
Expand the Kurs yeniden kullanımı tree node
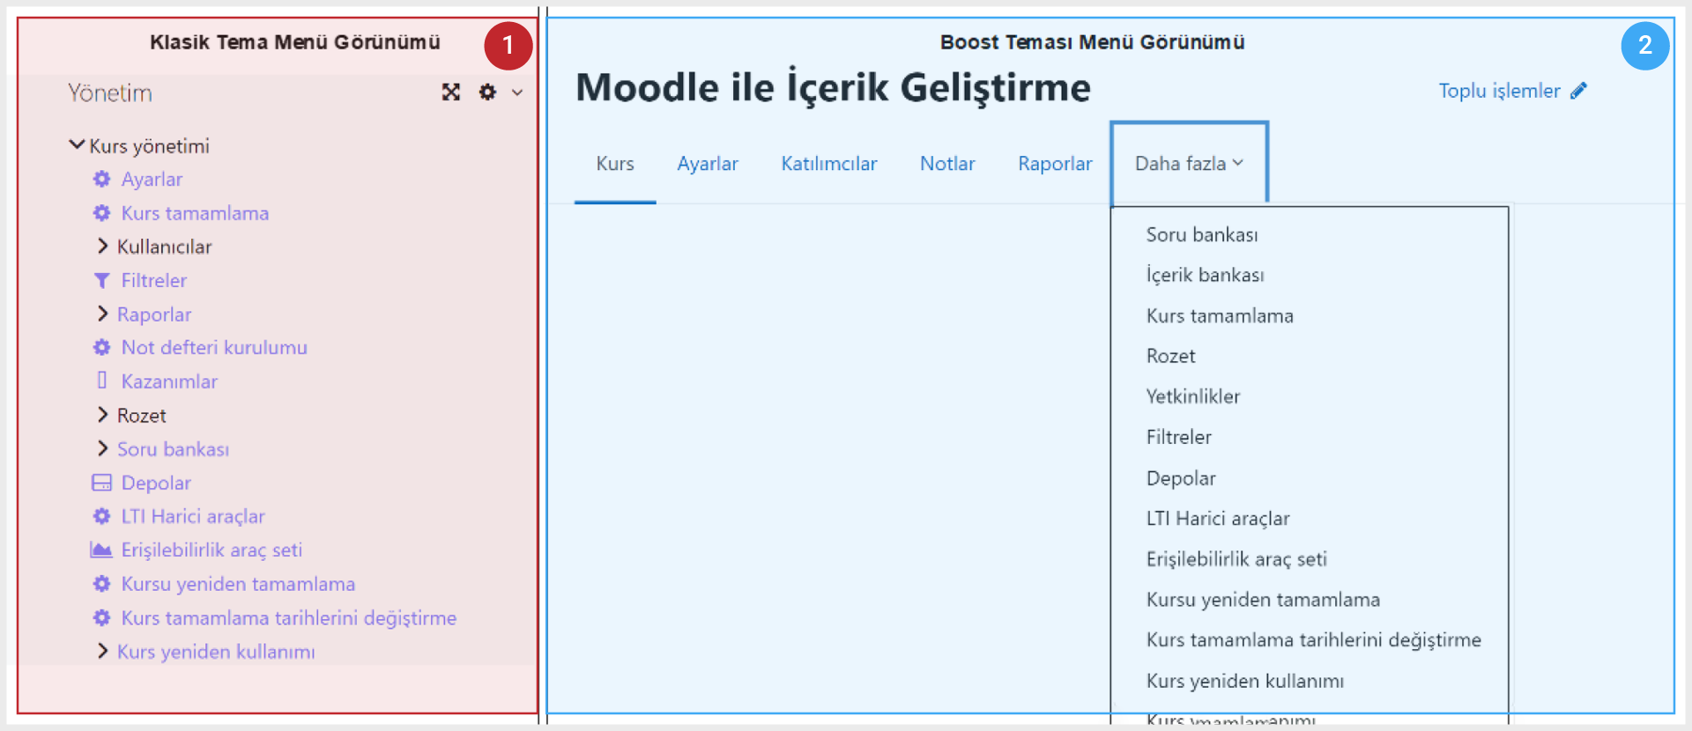click(x=102, y=652)
